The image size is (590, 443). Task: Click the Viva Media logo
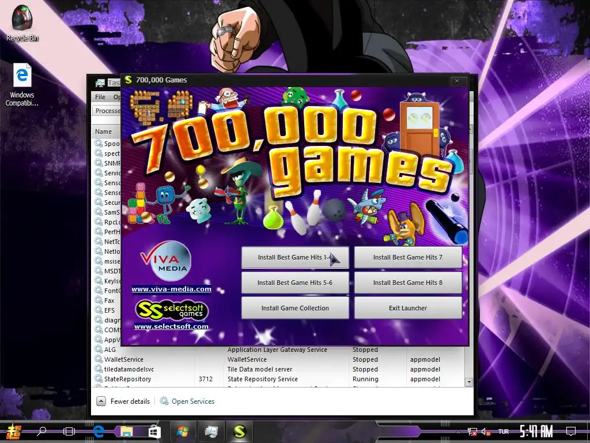point(166,261)
